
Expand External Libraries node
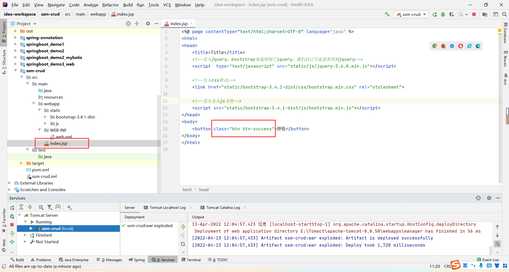10,183
